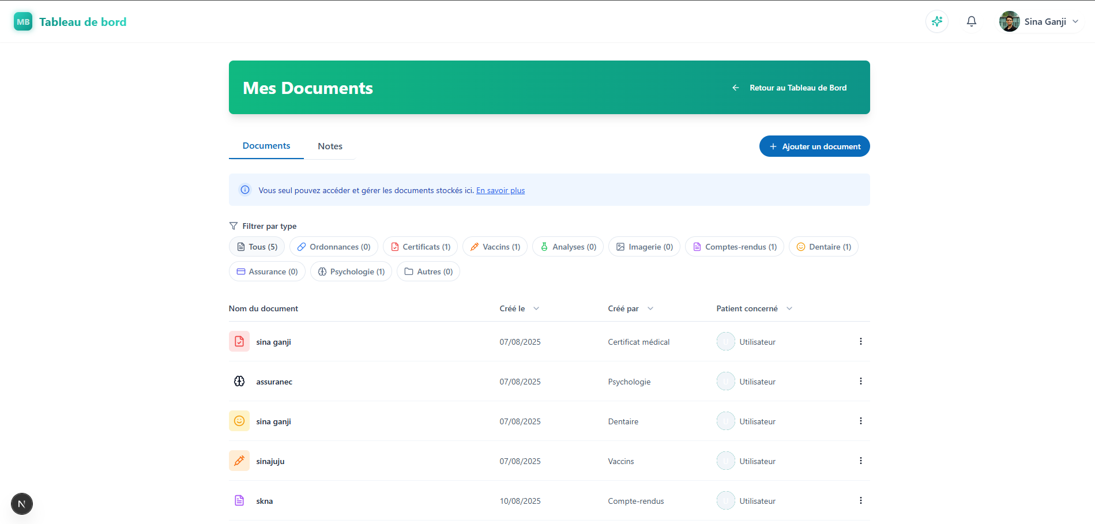Click the Certificat médical cell
This screenshot has height=524, width=1095.
tap(639, 342)
